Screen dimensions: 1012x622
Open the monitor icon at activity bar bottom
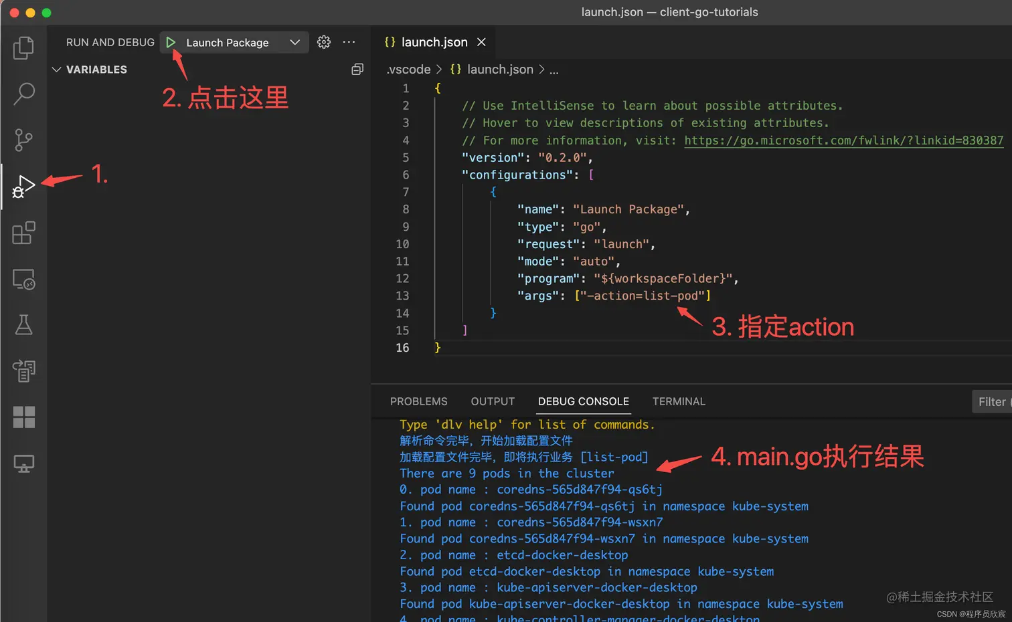coord(23,463)
